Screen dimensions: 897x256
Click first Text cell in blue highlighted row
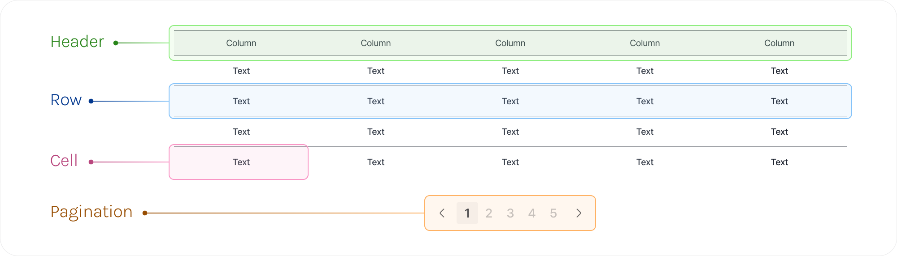[241, 101]
